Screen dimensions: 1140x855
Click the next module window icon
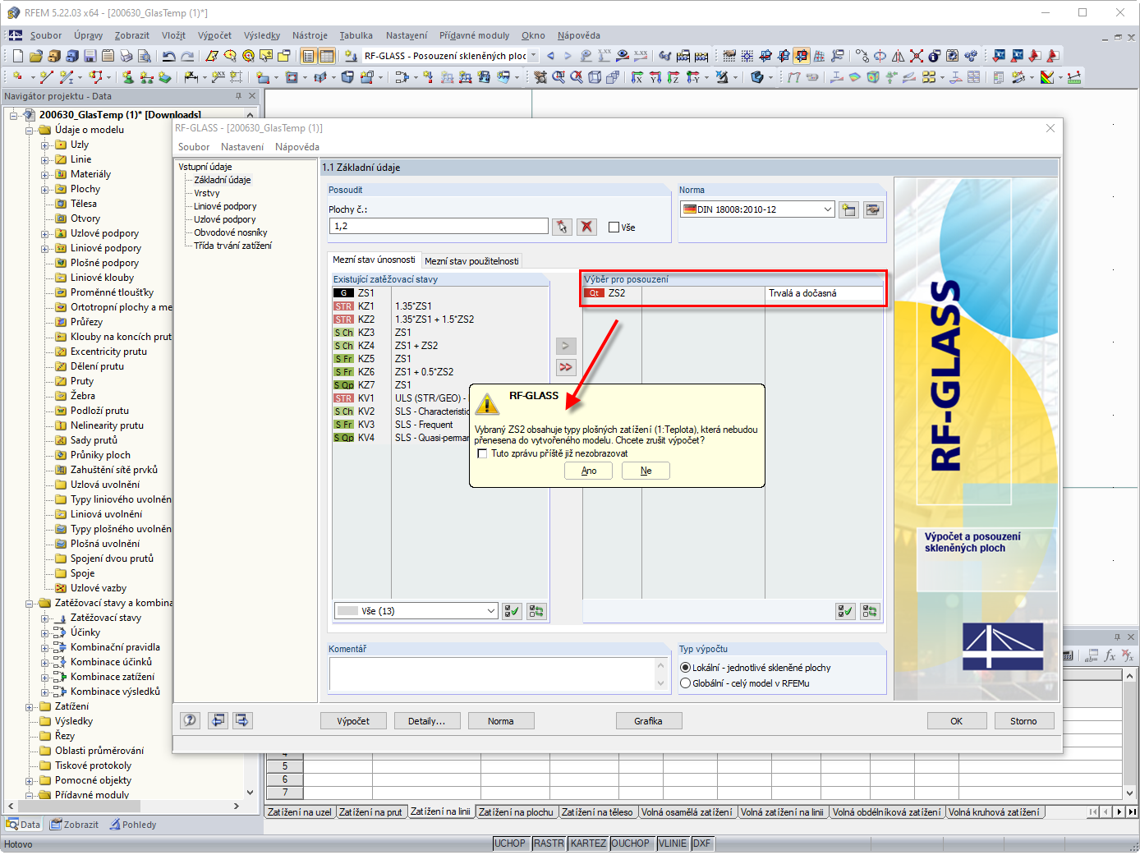click(x=242, y=720)
